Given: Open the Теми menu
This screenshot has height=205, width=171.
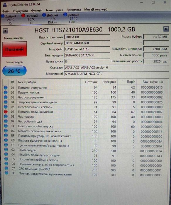Looking at the screenshot, I should coord(49,10).
